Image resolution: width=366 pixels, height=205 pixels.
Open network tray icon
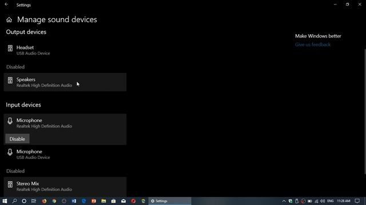coord(316,201)
